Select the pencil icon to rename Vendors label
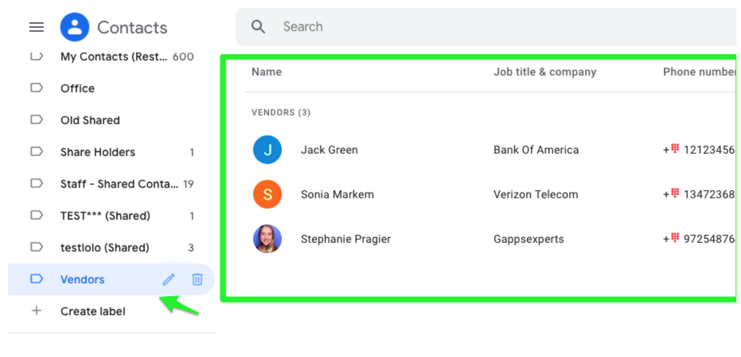 169,279
